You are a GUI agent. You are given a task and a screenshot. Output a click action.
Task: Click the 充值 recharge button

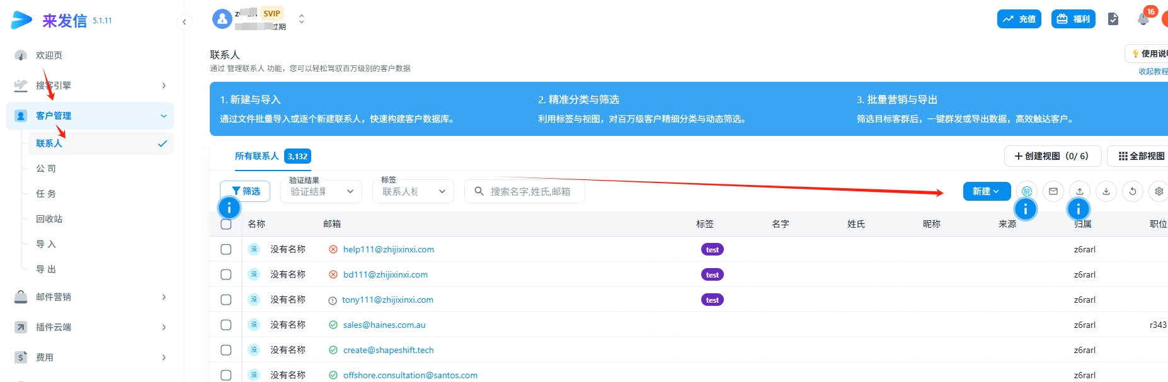pos(1019,19)
